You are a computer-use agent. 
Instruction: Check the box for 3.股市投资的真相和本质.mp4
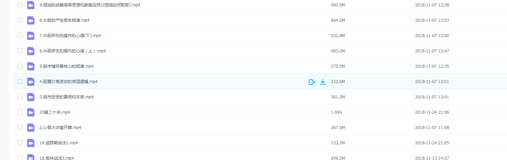[20, 97]
